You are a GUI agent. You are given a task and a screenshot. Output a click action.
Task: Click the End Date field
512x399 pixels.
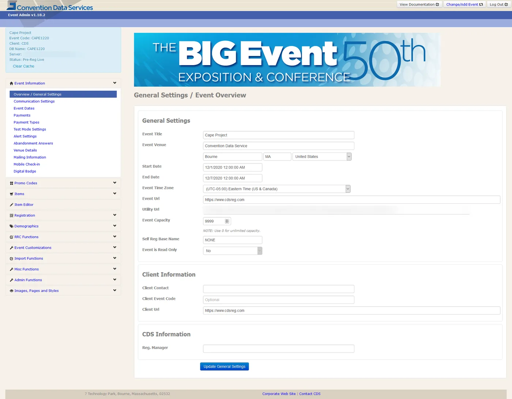[x=233, y=178]
